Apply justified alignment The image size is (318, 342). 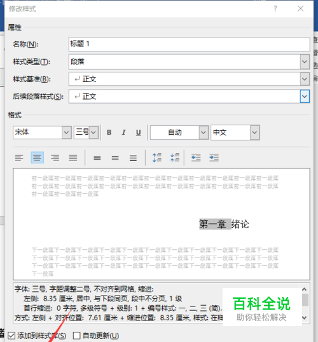73,158
